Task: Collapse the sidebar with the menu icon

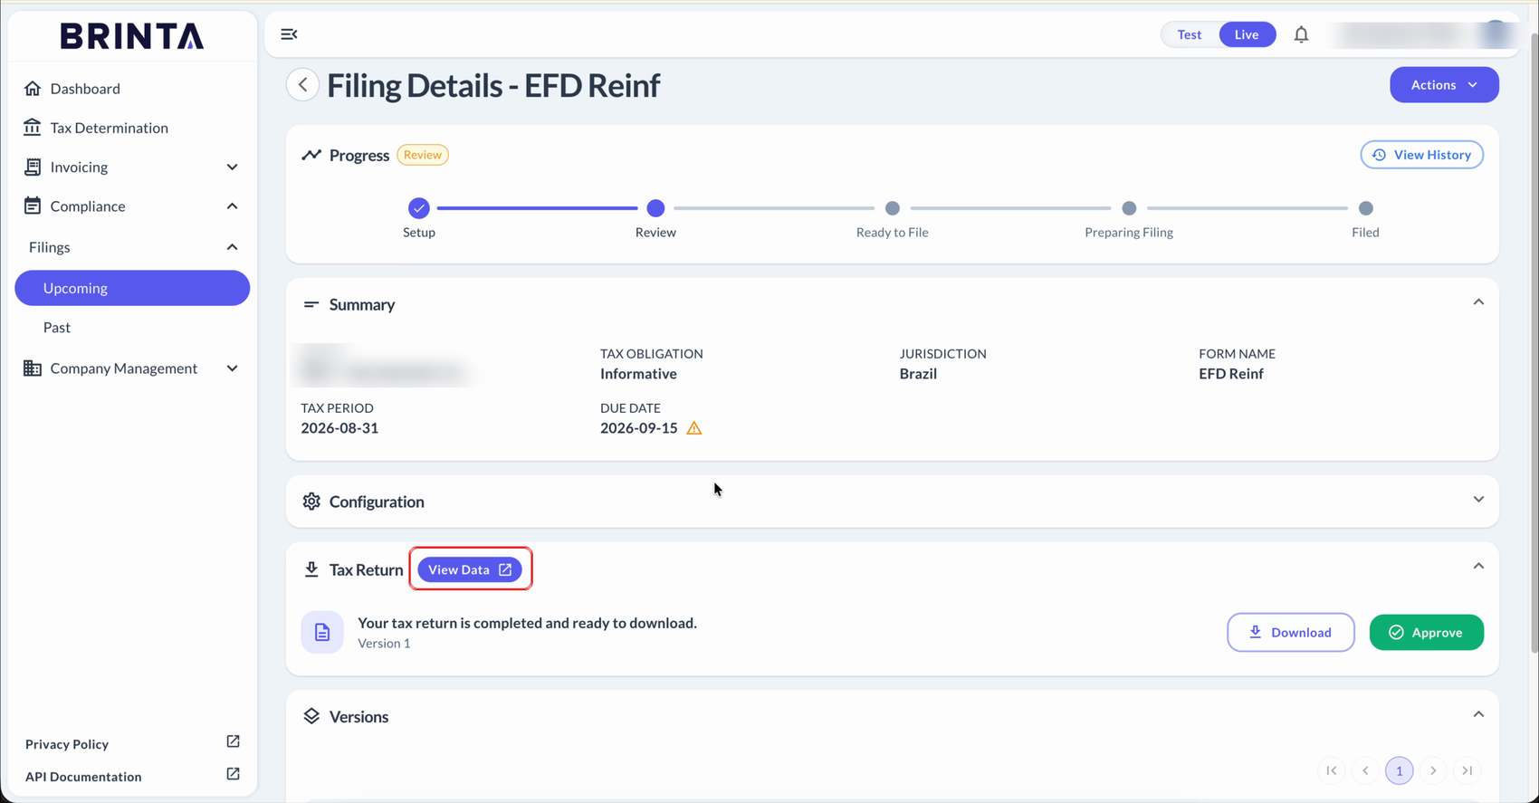Action: tap(289, 34)
